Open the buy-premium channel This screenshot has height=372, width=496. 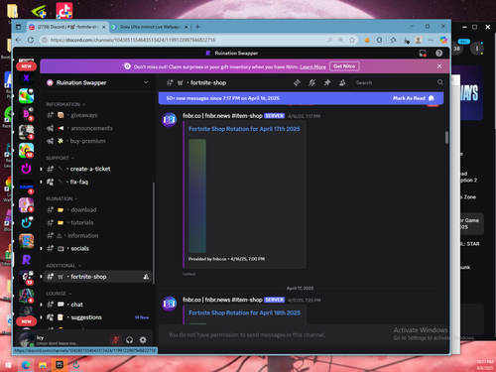97,141
